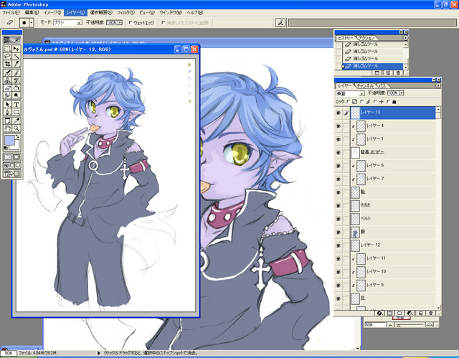The image size is (459, 358).
Task: Click the swap foreground/background colors icon
Action: coord(17,137)
